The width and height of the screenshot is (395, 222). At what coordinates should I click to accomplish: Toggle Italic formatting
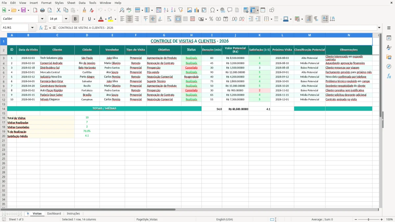point(83,19)
